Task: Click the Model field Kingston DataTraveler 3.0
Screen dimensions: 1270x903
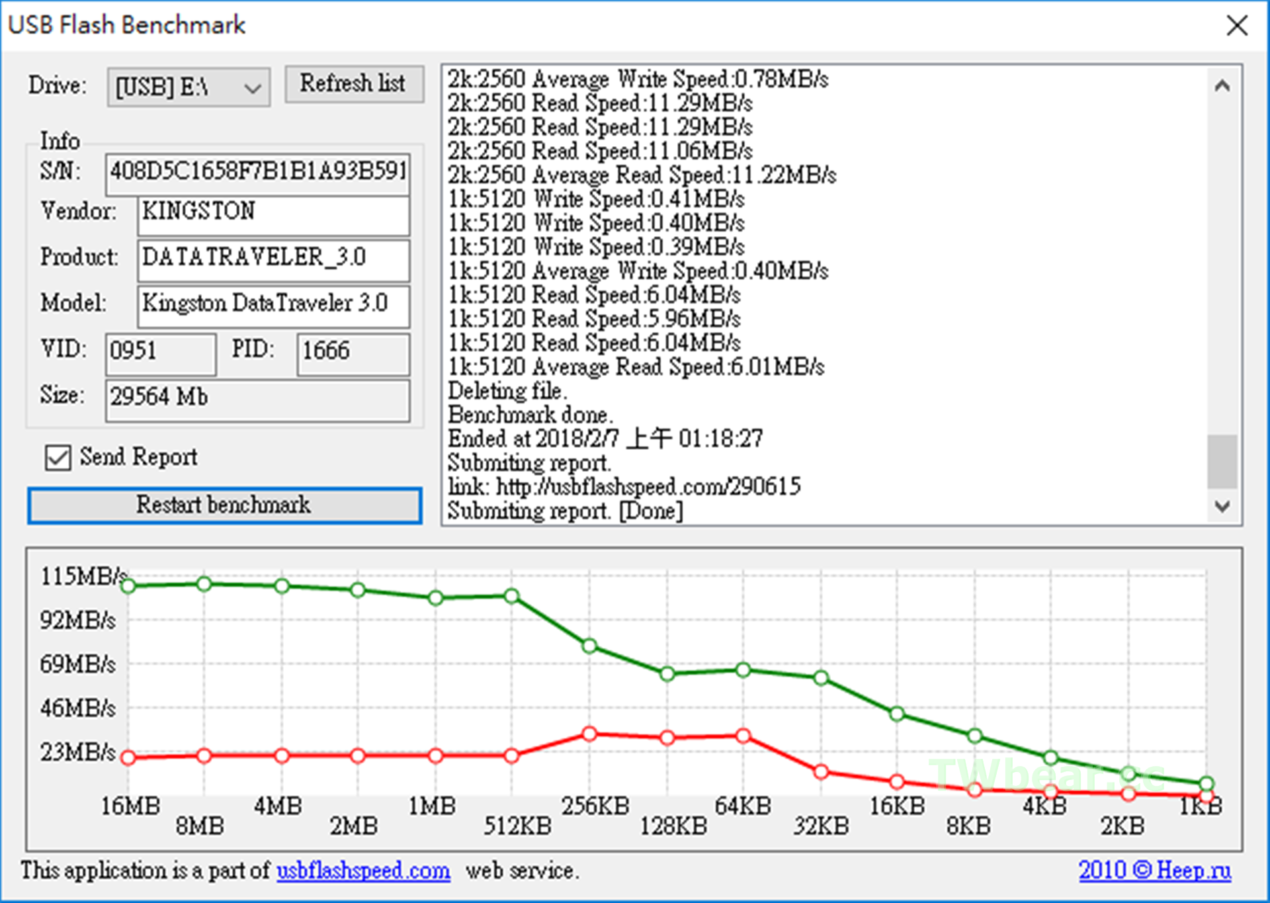Action: (273, 306)
